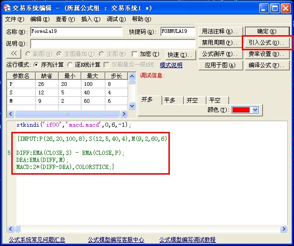Close the 交易系统编辑 window
Viewport: 294px width, 246px height.
(x=286, y=8)
